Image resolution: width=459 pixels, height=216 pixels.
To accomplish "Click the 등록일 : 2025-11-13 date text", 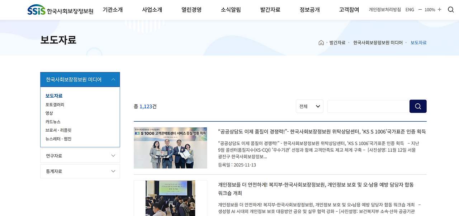I will 237,165.
